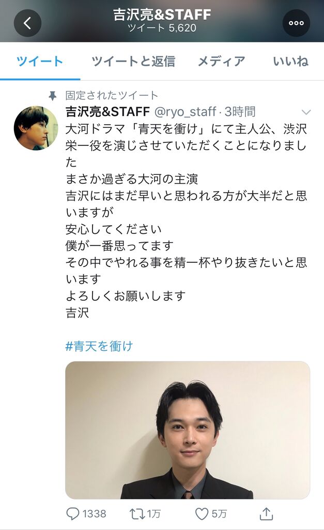
Task: Tap the 5万 likes count
Action: coord(219,514)
